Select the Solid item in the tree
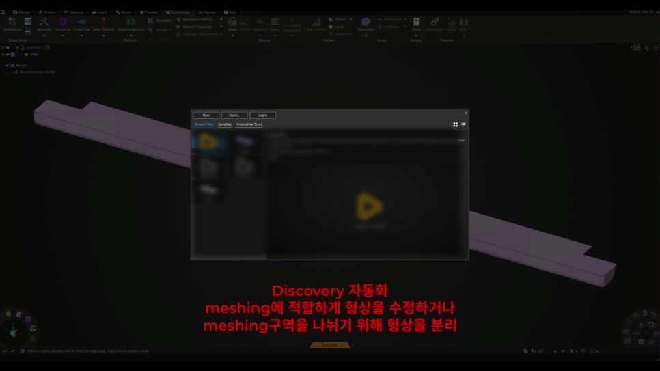The height and width of the screenshot is (371, 660). 31,55
